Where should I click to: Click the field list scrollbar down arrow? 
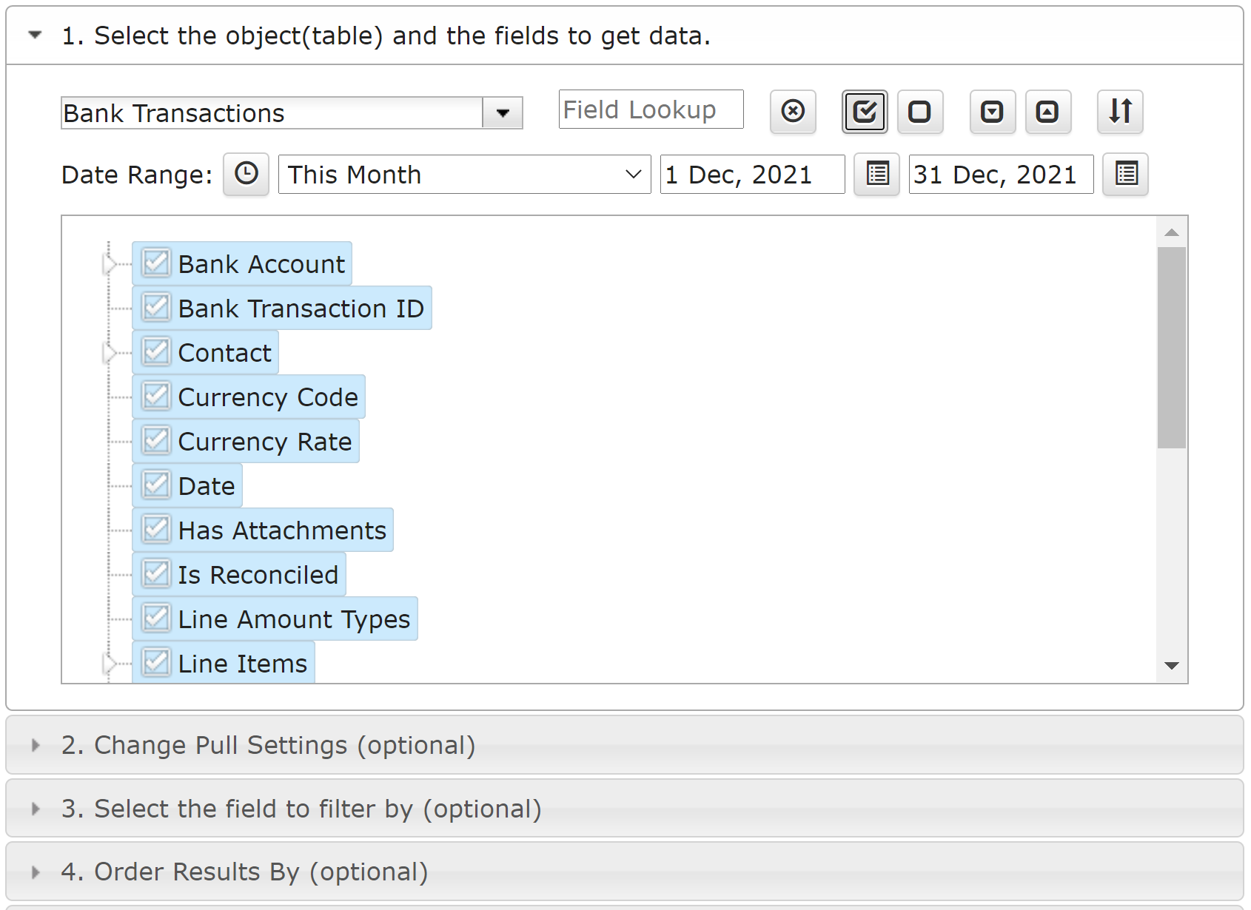tap(1171, 666)
